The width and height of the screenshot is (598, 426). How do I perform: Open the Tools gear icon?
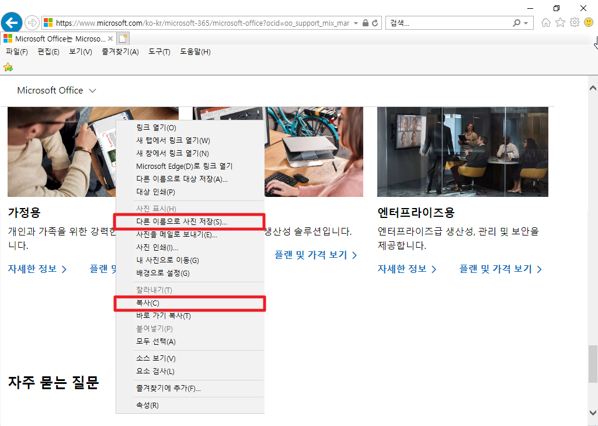pos(575,23)
